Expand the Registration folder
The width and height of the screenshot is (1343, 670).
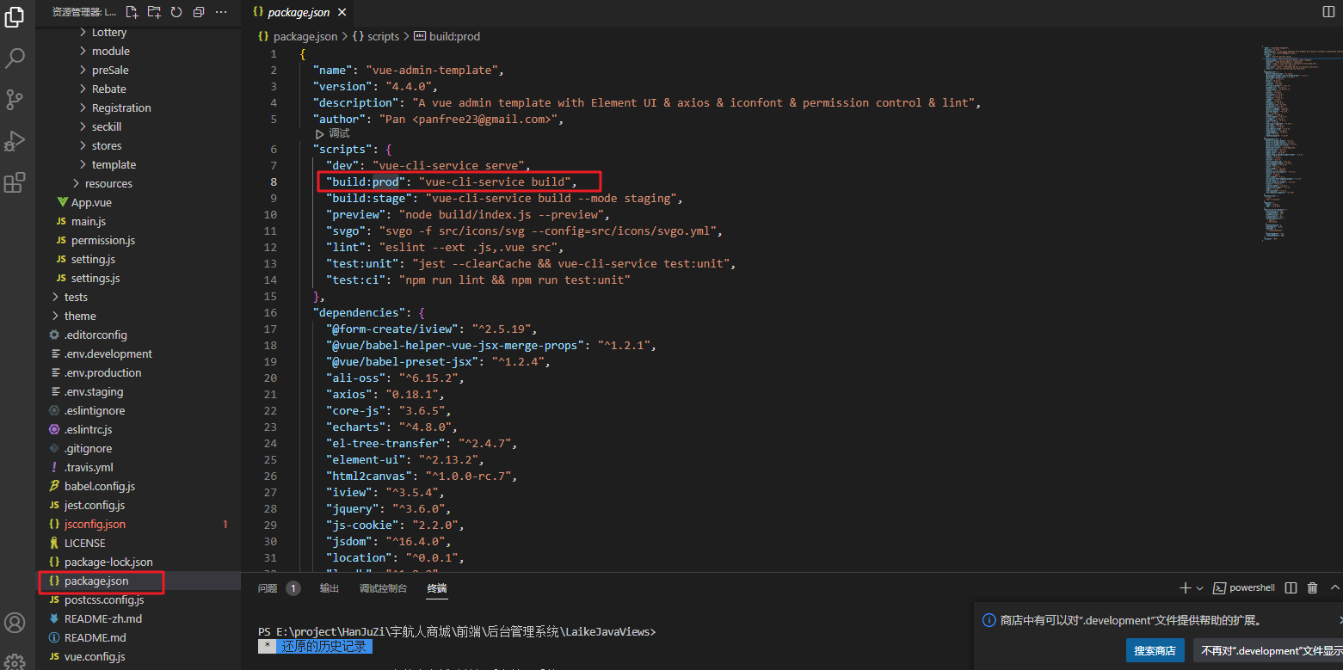coord(121,108)
